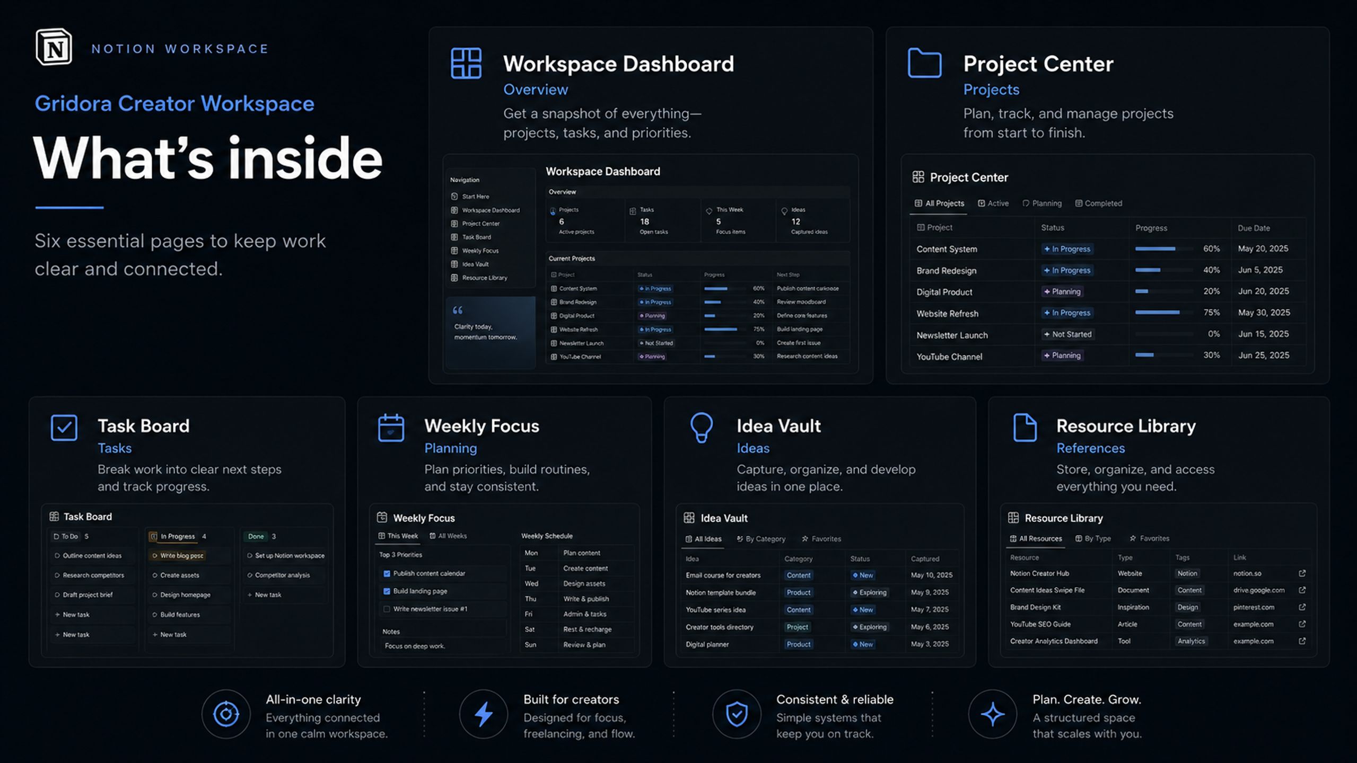Click the Notion logo icon
The height and width of the screenshot is (763, 1357).
pyautogui.click(x=54, y=47)
